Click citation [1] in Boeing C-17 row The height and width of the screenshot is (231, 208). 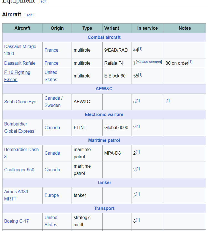138,220
